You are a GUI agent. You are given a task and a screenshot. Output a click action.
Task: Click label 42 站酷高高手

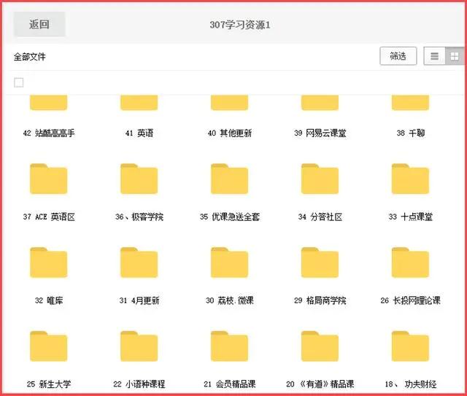tap(49, 133)
